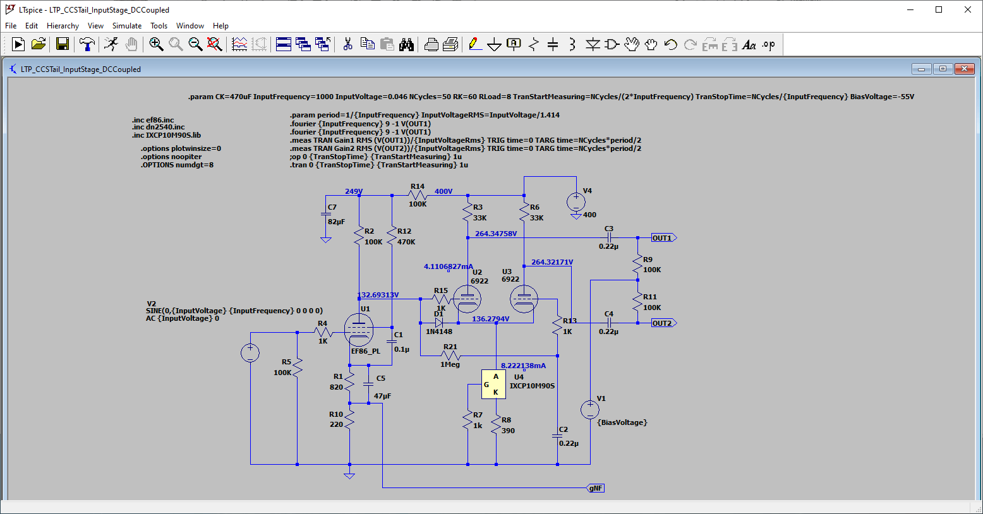Click the U2 6922 tube symbol
This screenshot has width=983, height=514.
(x=467, y=299)
